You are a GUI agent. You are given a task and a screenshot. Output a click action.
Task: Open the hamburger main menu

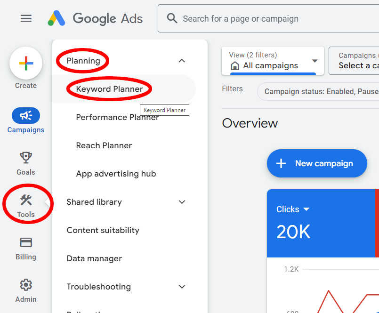26,18
